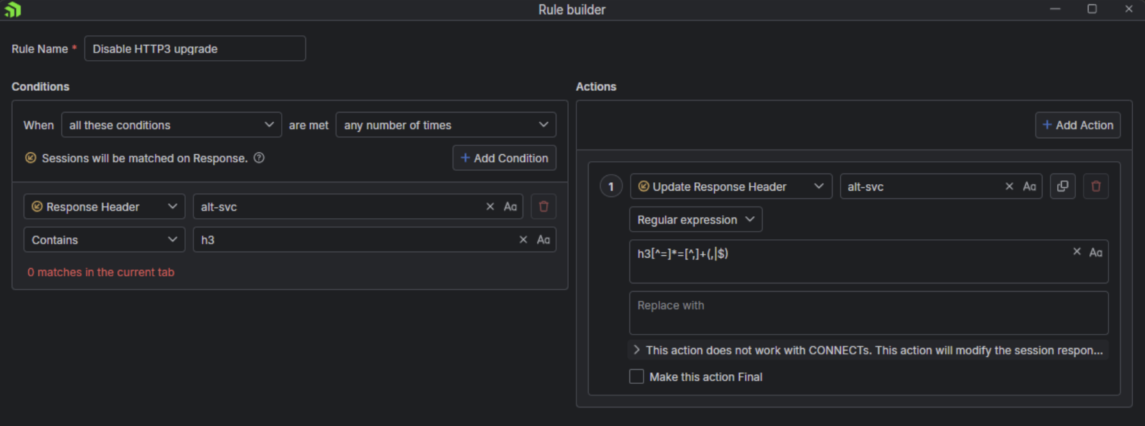
Task: Click the Replace with input field
Action: (x=868, y=313)
